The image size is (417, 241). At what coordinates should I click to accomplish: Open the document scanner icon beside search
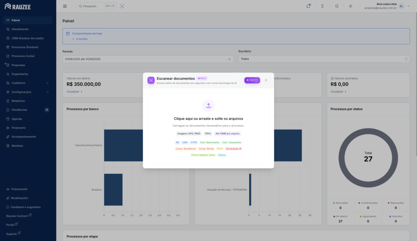(122, 6)
